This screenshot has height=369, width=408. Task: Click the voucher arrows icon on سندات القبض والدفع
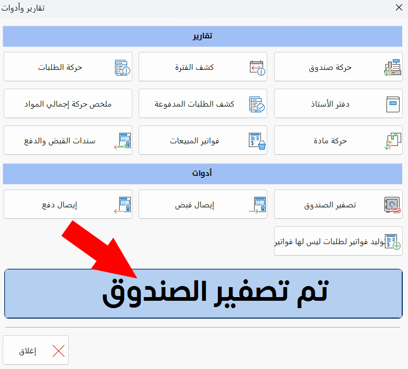coord(122,141)
